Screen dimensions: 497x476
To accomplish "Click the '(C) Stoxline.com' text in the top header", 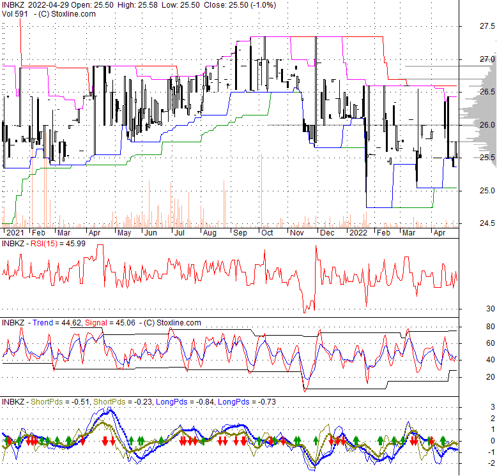I will (67, 14).
